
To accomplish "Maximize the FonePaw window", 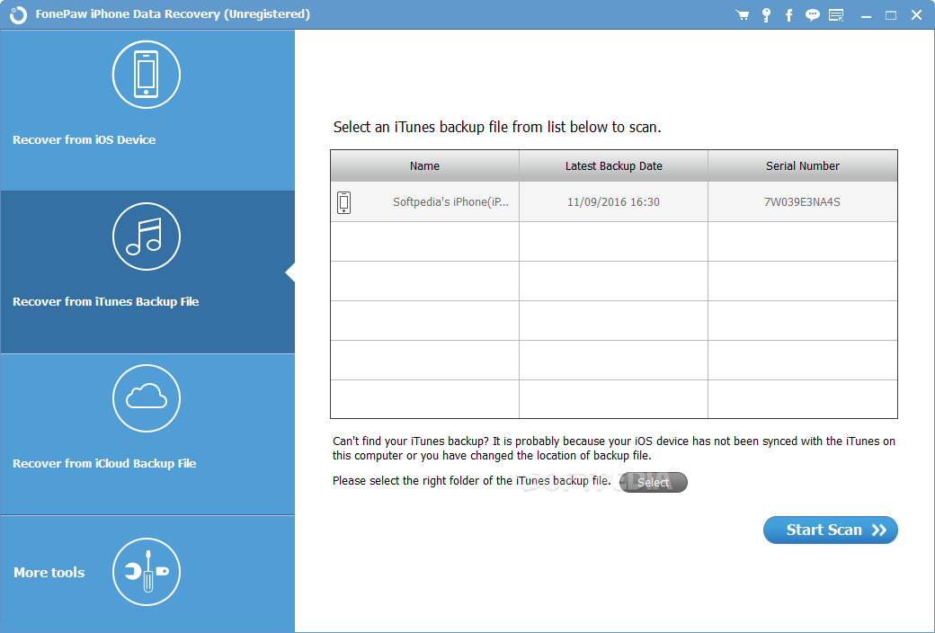I will coord(891,15).
